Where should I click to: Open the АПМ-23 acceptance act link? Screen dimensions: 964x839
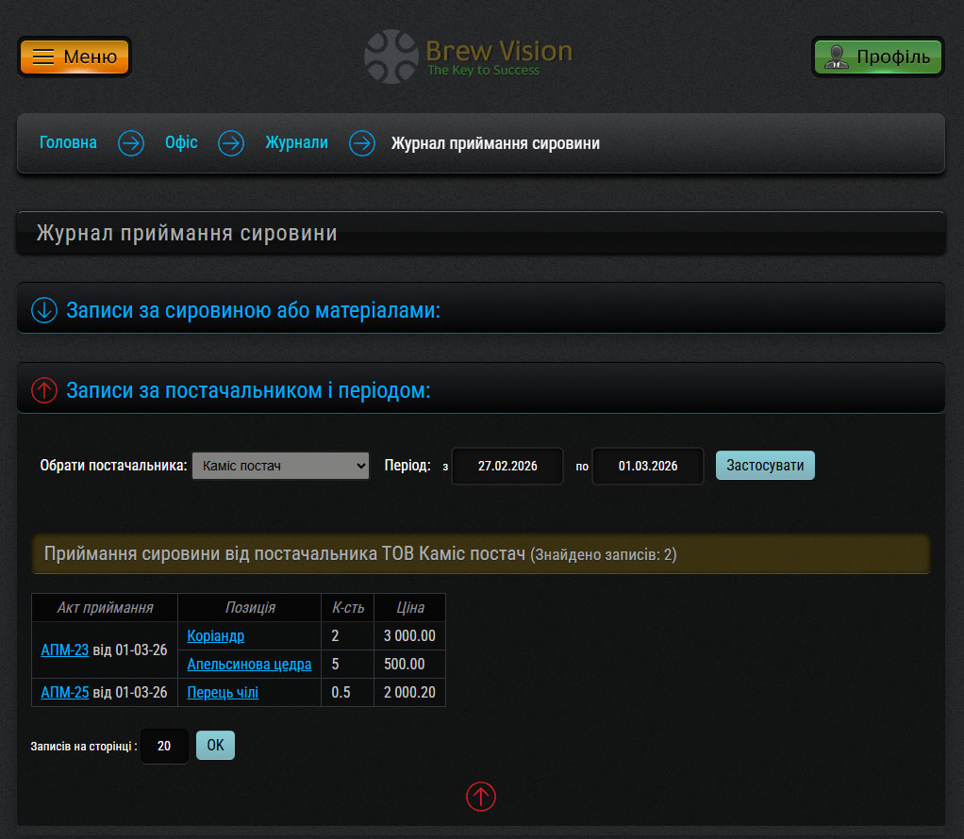(x=65, y=650)
